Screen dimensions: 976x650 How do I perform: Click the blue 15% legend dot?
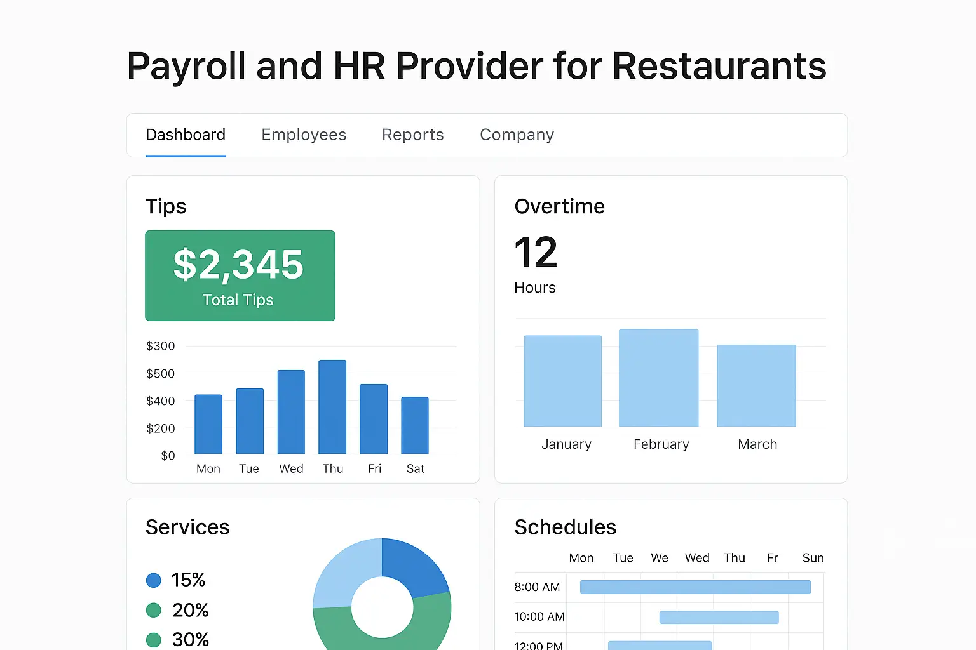coord(154,580)
